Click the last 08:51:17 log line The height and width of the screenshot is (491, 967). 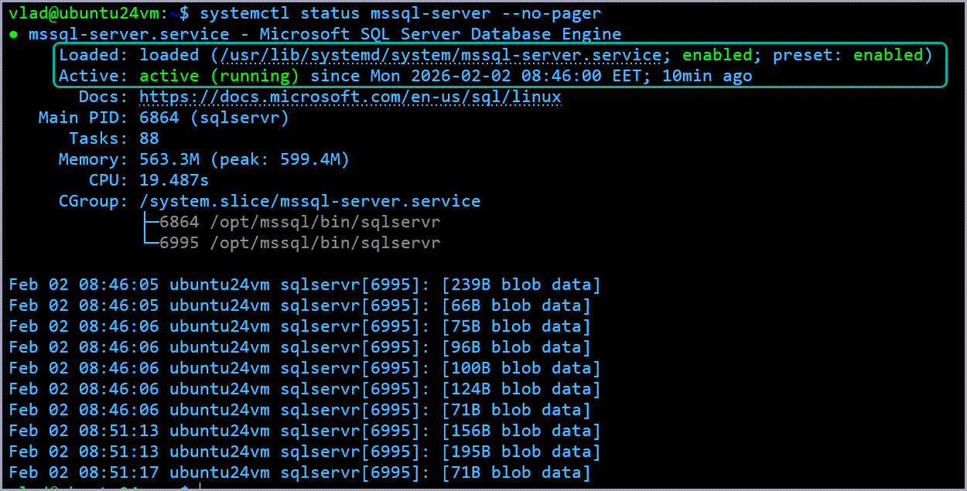point(299,473)
